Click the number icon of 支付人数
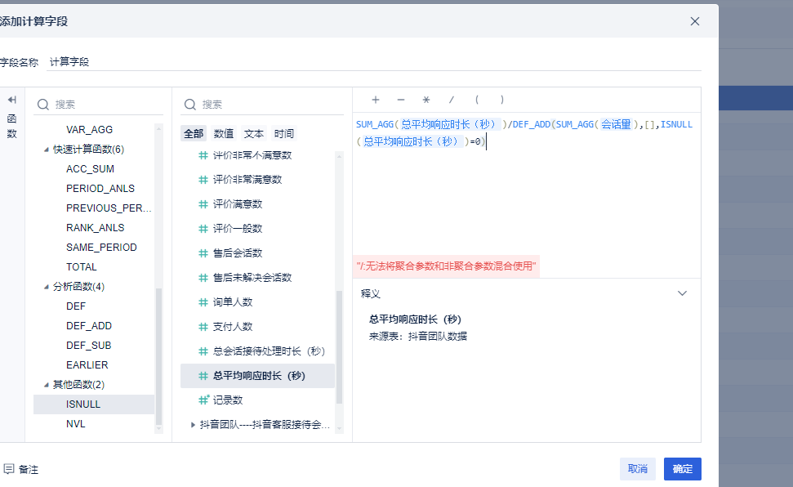 203,327
